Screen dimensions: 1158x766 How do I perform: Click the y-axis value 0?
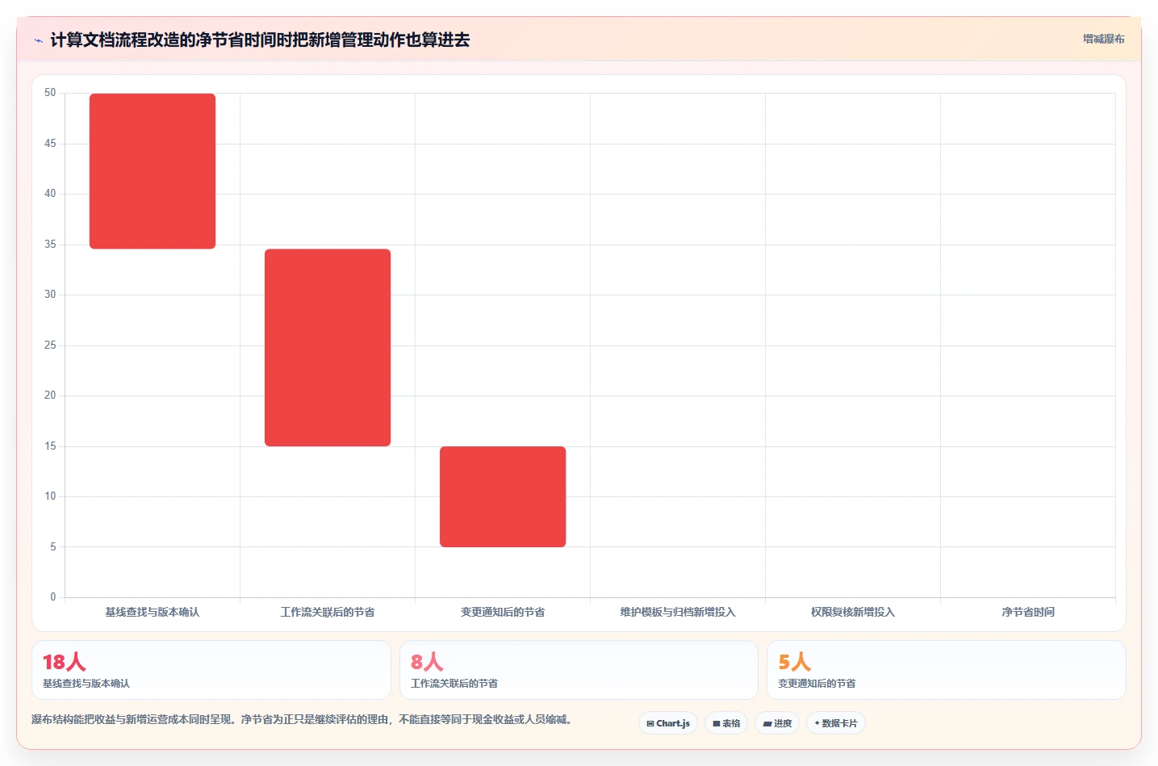tap(53, 597)
